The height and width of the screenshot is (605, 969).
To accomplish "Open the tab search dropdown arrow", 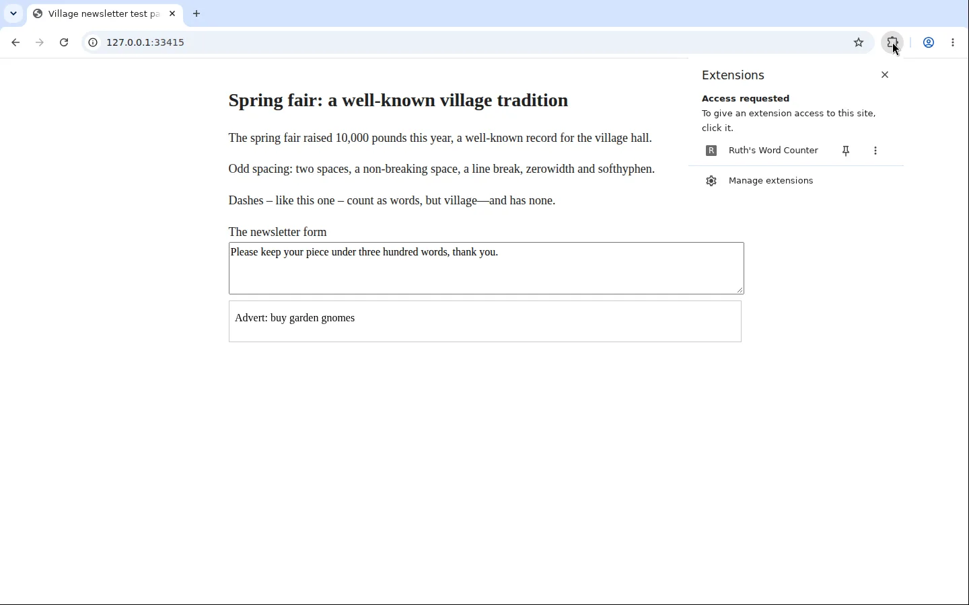I will (13, 13).
